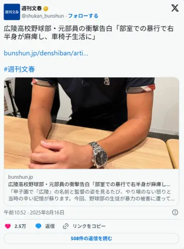The height and width of the screenshot is (249, 184).
Task: Open the 週刊文春 profile avatar
Action: pyautogui.click(x=12, y=12)
